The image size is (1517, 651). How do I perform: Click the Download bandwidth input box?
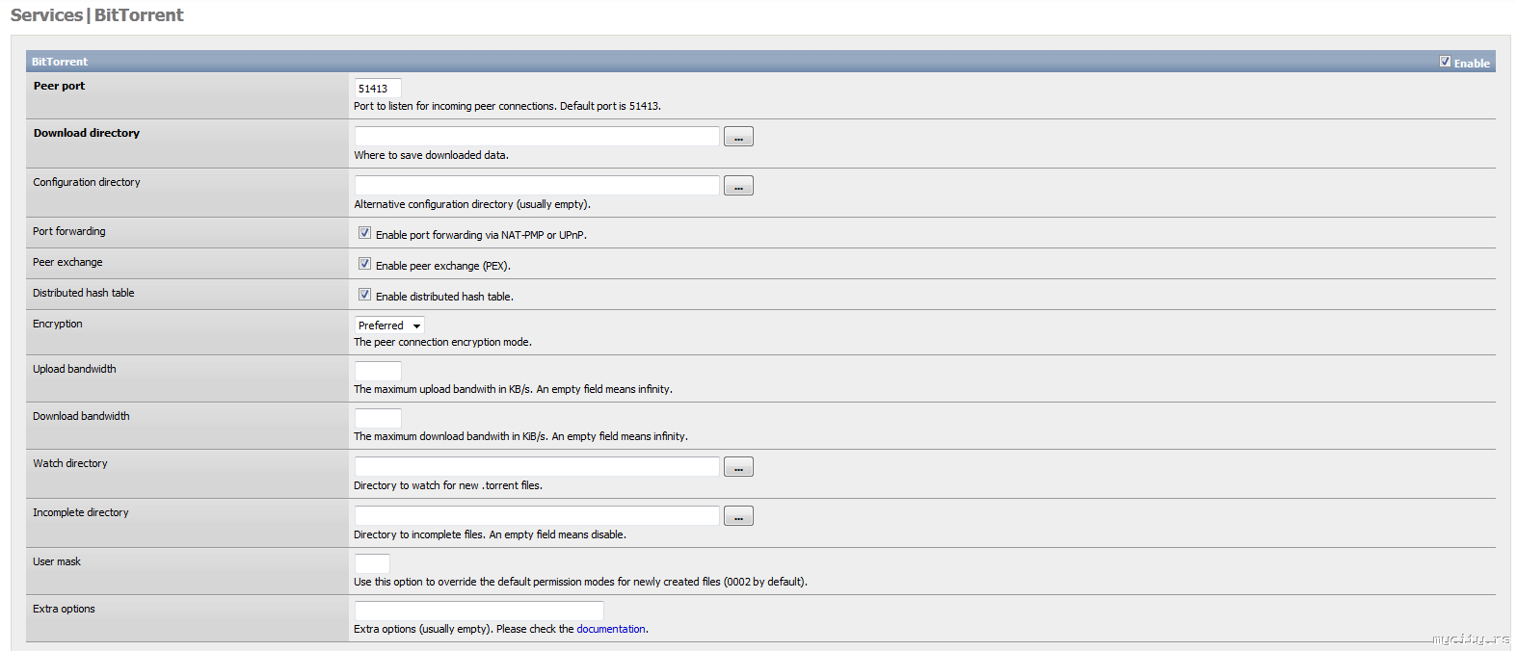378,418
